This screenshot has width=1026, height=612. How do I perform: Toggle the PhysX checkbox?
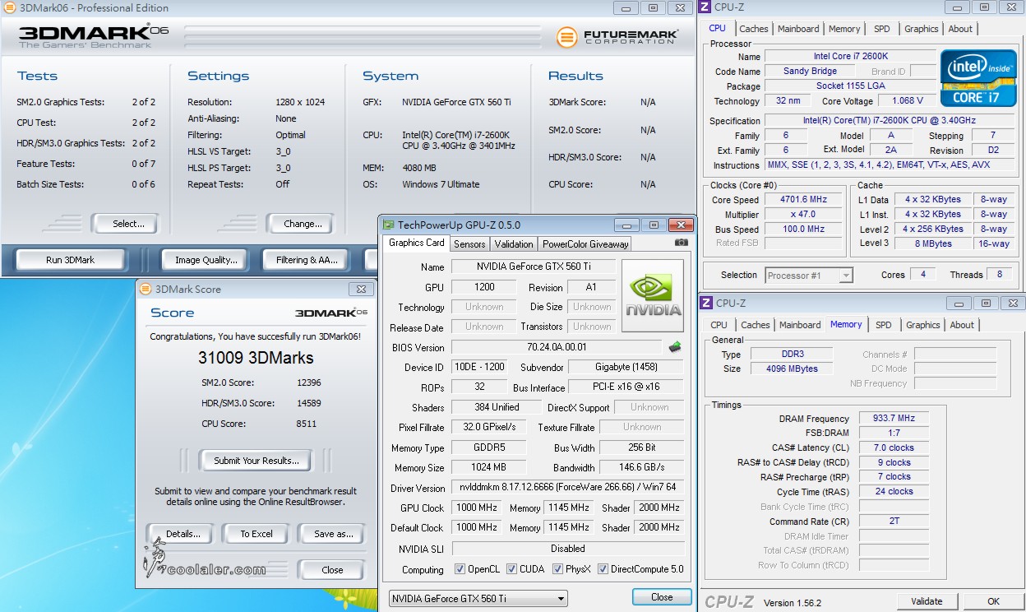tap(557, 569)
